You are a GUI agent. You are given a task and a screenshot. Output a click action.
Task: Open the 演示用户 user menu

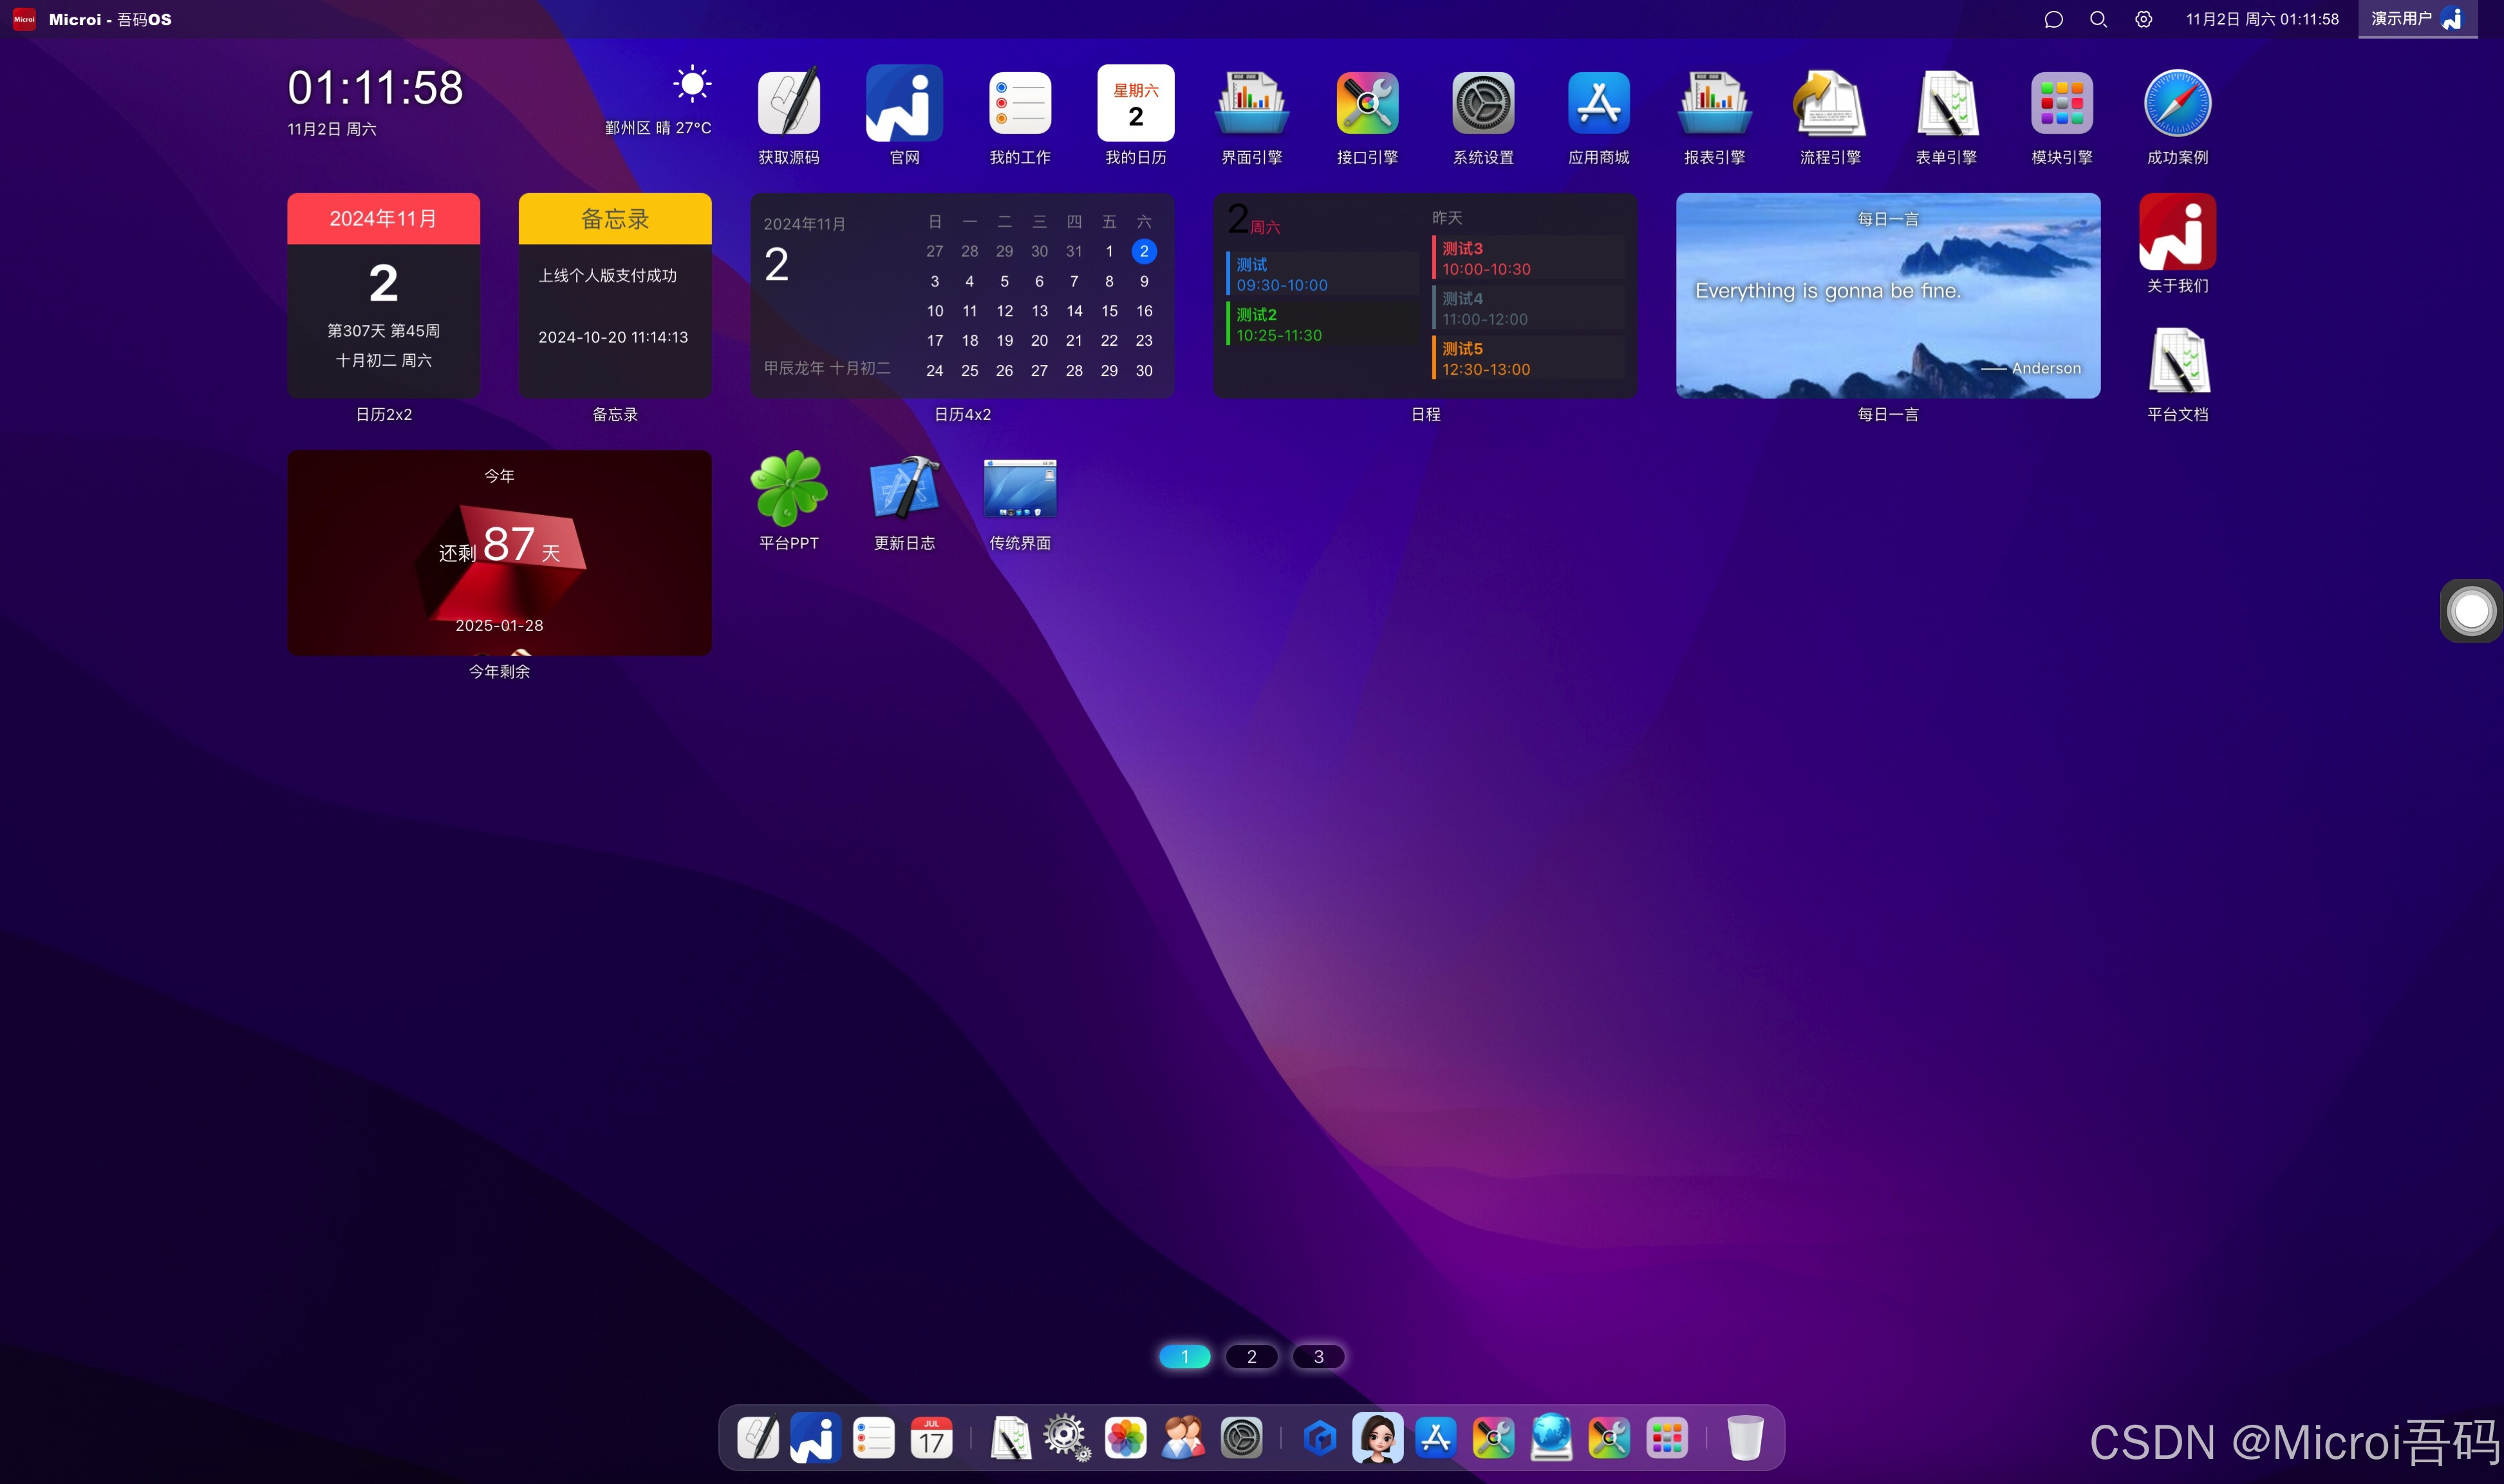[2416, 19]
